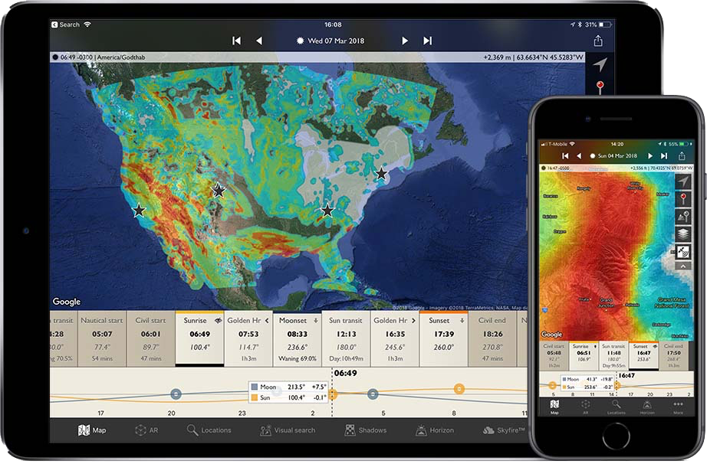The image size is (707, 464).
Task: Select iPhone Sunrise 06:51 card
Action: pos(584,356)
